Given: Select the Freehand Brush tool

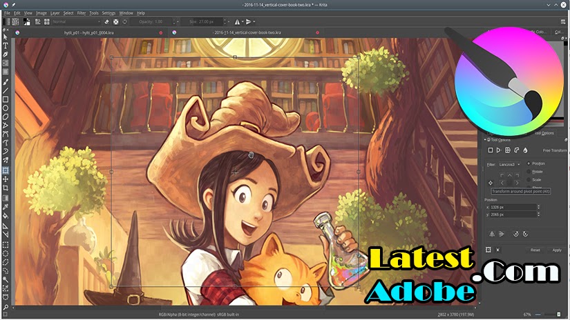Looking at the screenshot, I should 6,81.
